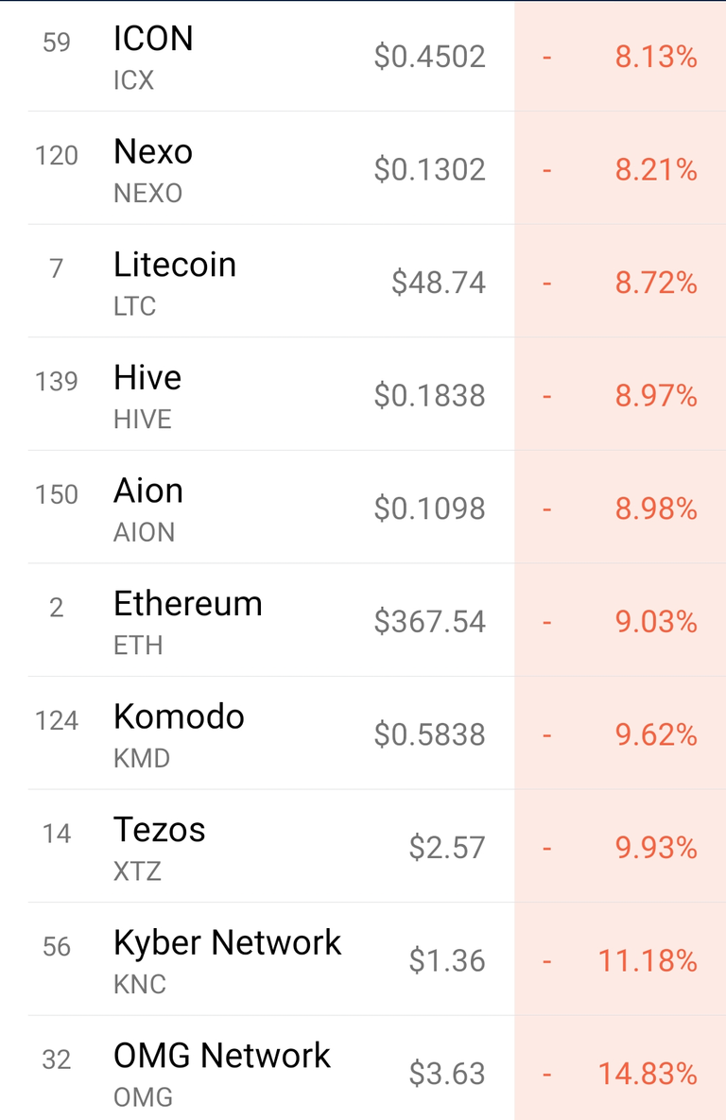Tap the Kyber Network 11.18% change

click(x=648, y=961)
